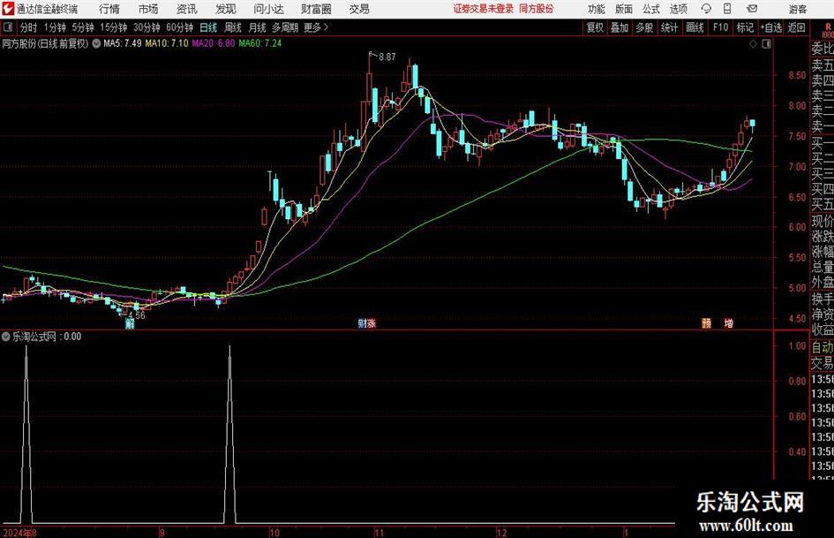Open the 交易 menu

[359, 9]
